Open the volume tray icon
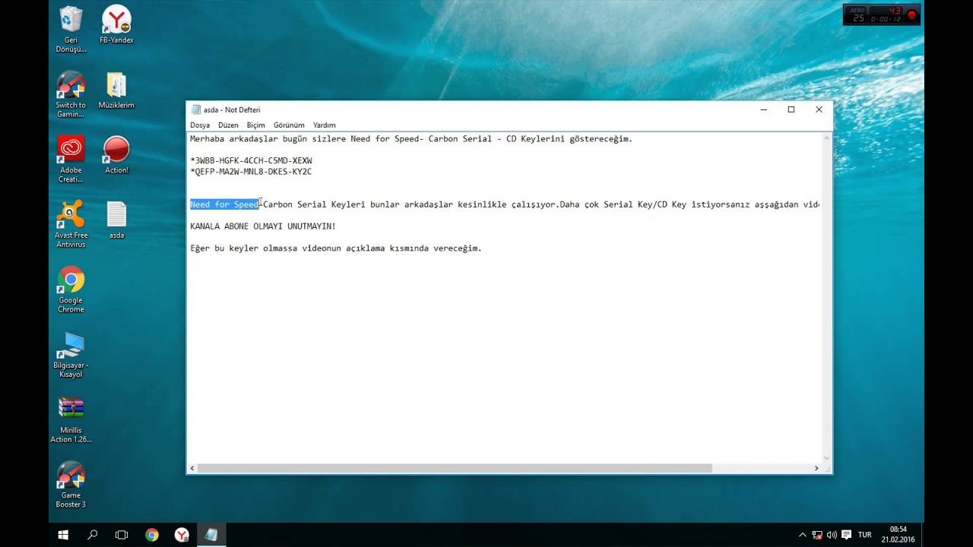Viewport: 973px width, 547px height. [832, 535]
